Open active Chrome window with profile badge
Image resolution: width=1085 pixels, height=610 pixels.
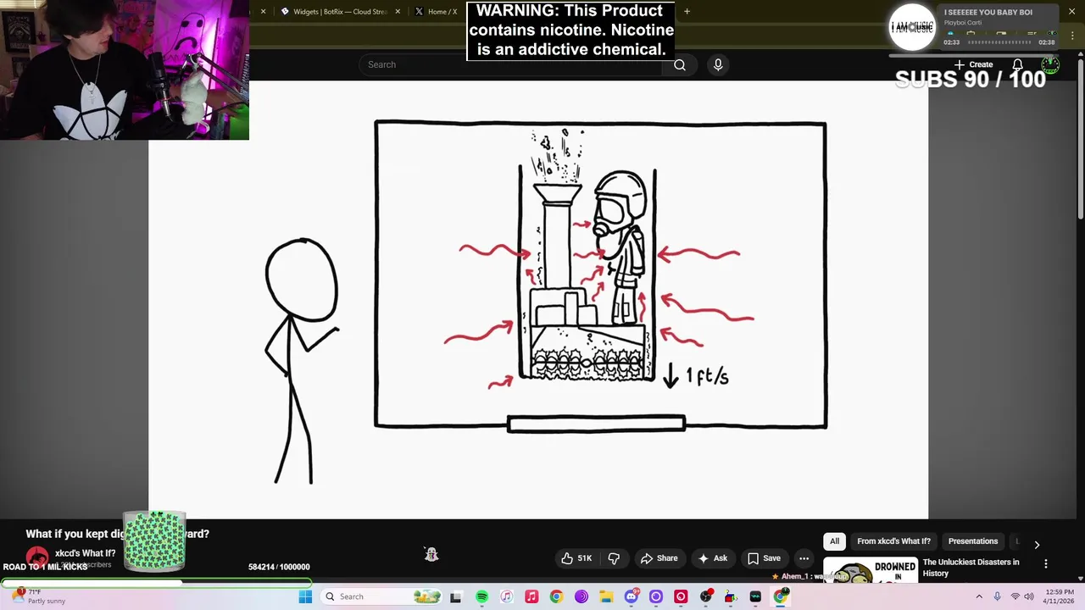coord(781,596)
